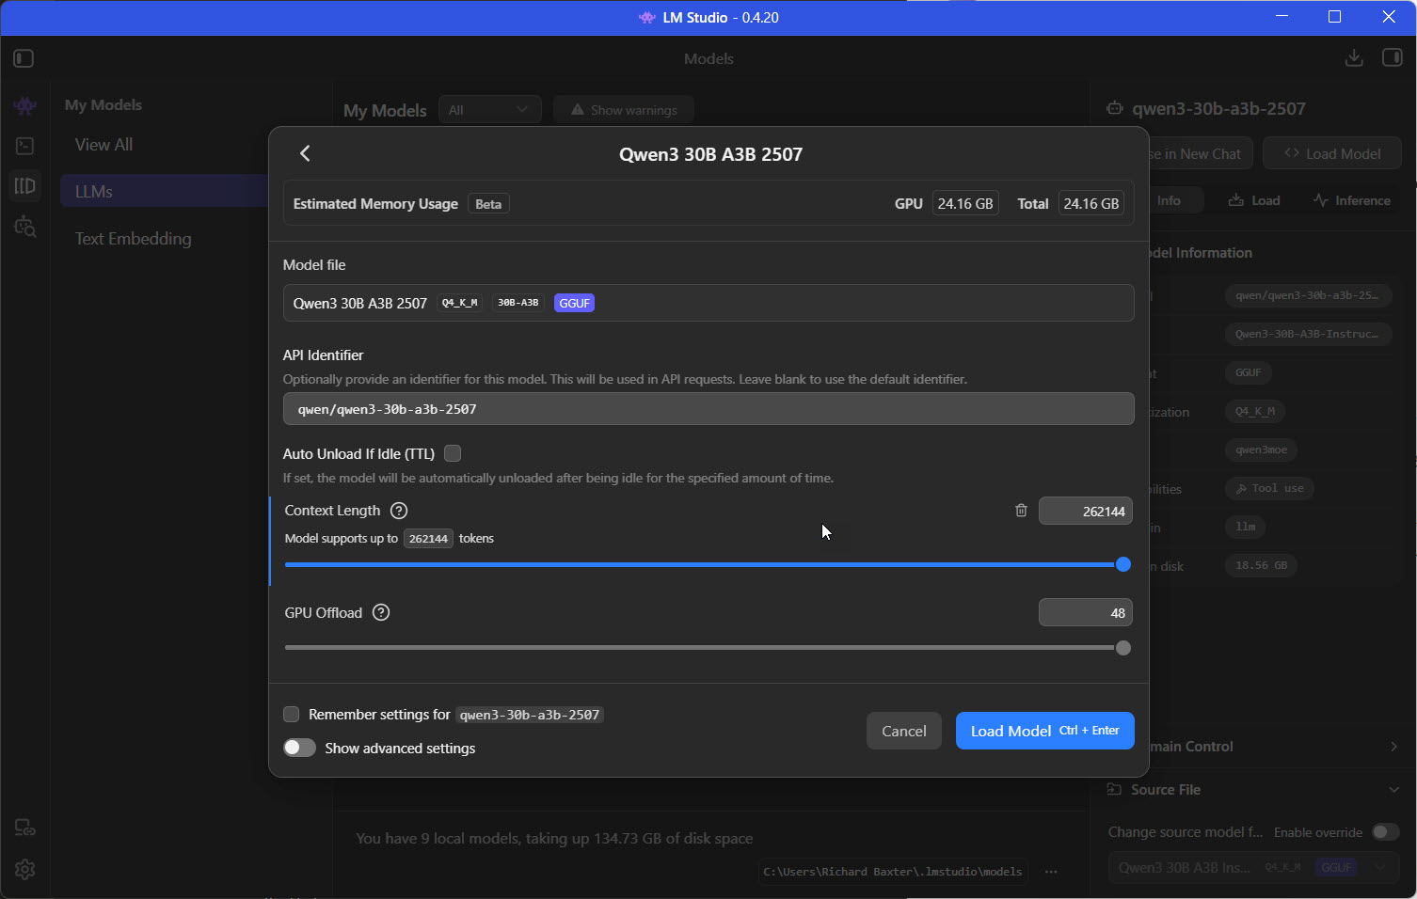Click GGUF tag in Model file
This screenshot has width=1417, height=899.
tap(574, 303)
